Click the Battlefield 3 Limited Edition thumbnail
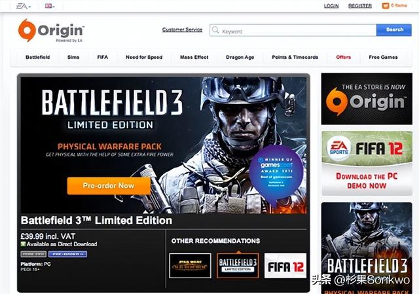The image size is (419, 294). 238,265
